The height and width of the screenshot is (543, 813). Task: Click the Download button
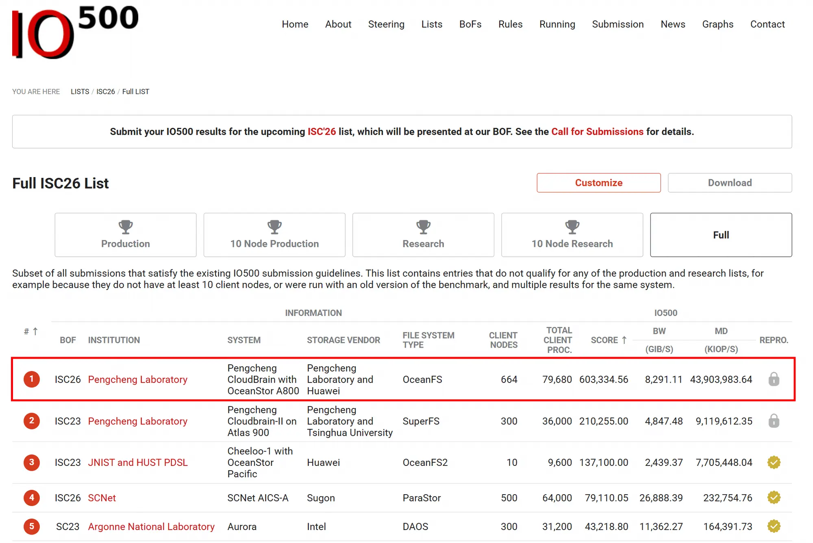(x=730, y=183)
